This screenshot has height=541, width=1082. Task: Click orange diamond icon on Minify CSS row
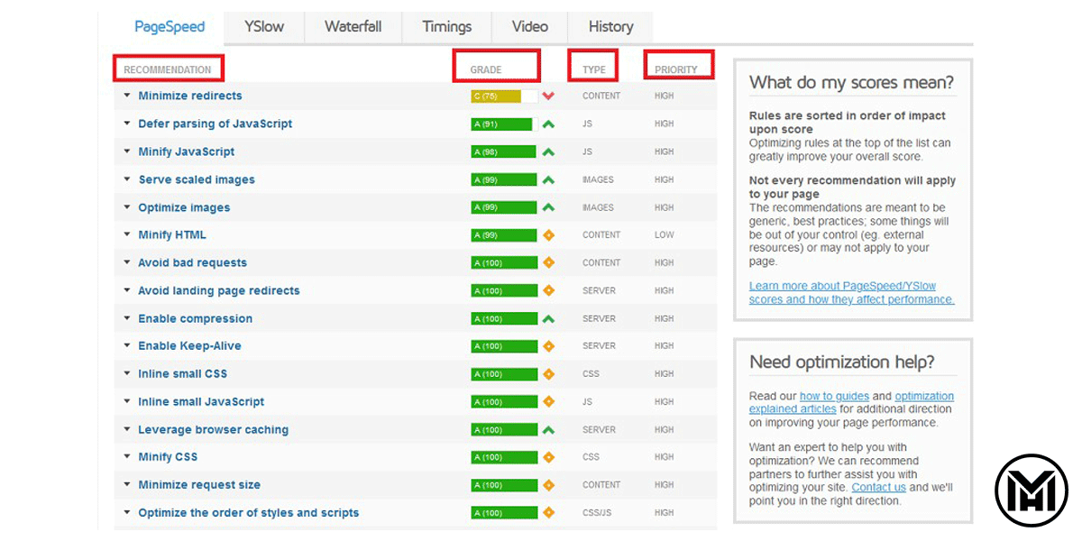pos(548,457)
